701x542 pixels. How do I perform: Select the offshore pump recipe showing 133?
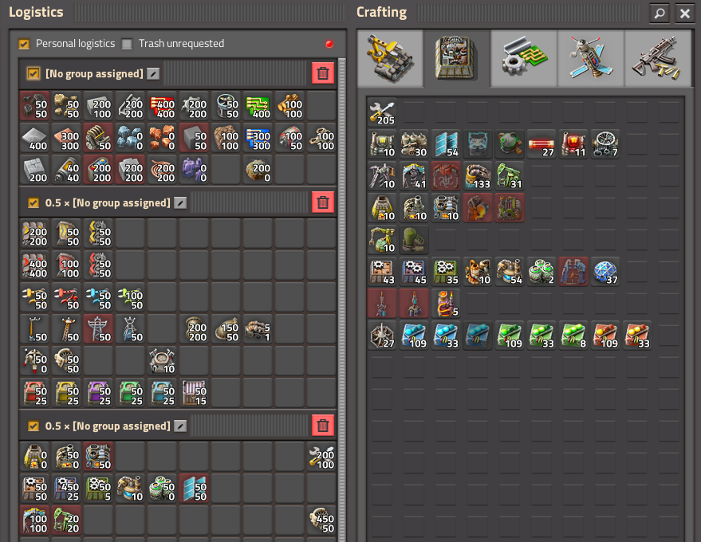[478, 176]
